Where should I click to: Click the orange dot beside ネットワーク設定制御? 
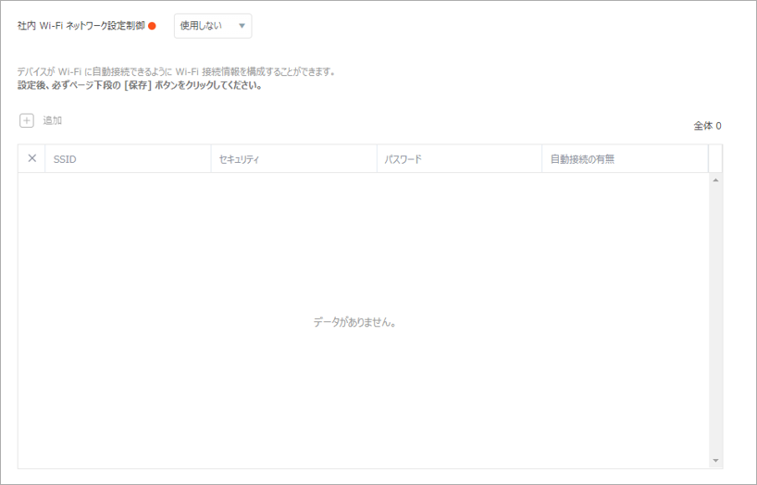(x=152, y=26)
